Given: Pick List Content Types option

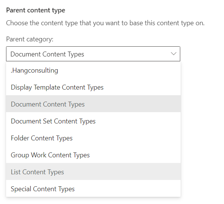Looking at the screenshot, I should click(93, 172).
